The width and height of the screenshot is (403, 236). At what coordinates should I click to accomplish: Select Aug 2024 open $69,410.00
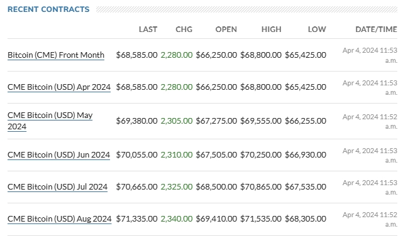(x=216, y=219)
